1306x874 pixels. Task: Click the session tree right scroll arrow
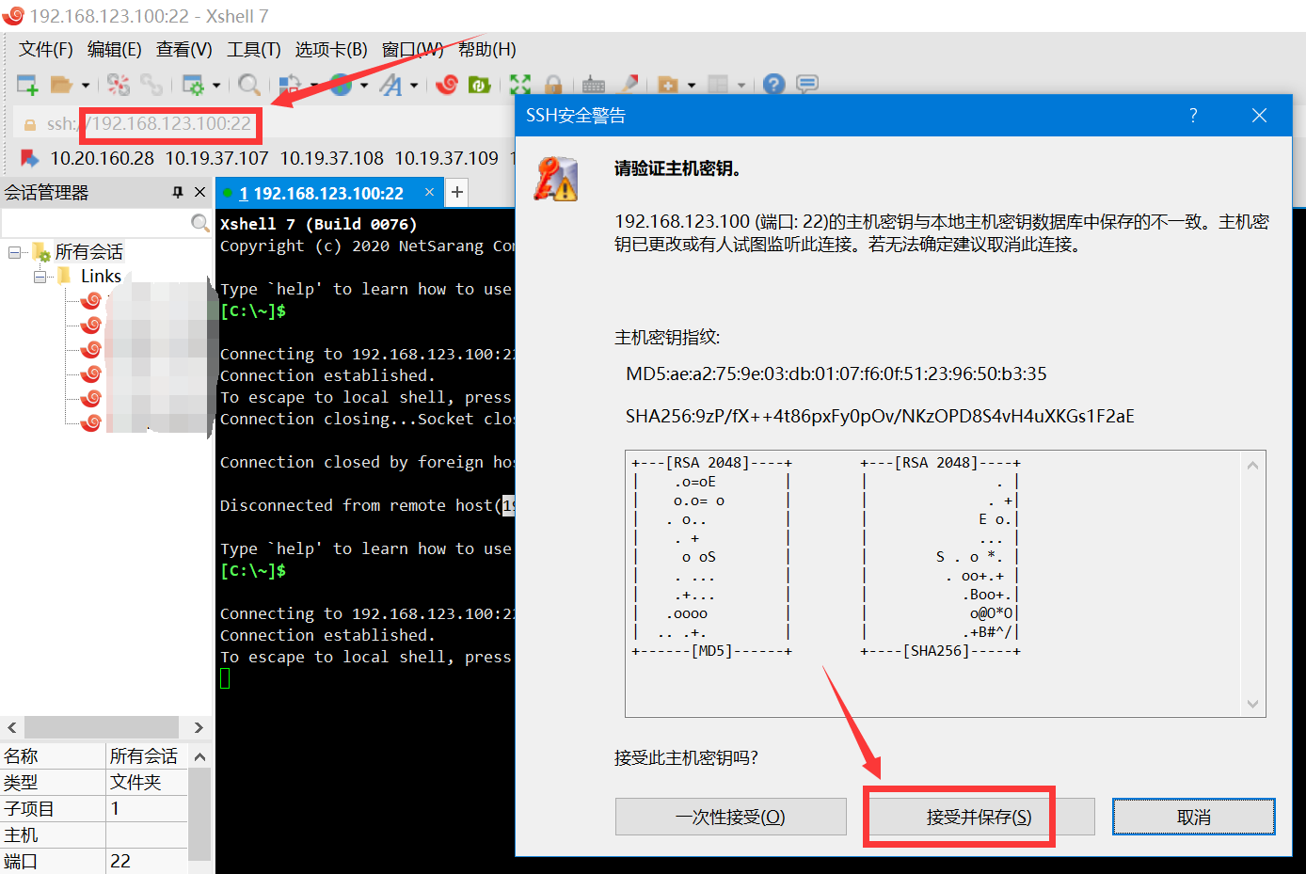pyautogui.click(x=199, y=727)
